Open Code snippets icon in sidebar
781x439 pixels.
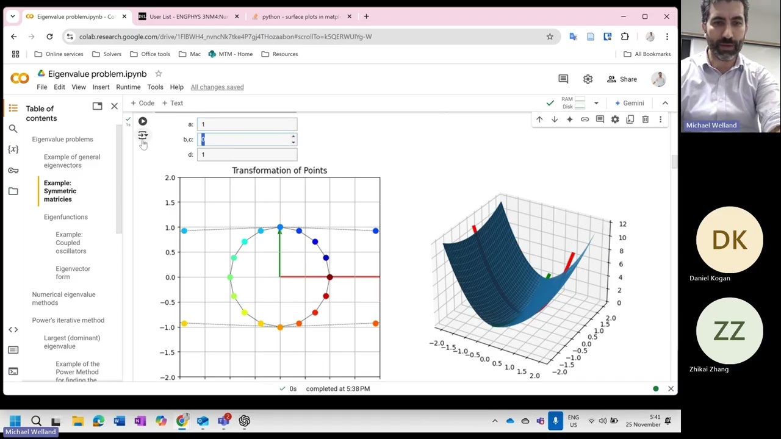(x=13, y=329)
